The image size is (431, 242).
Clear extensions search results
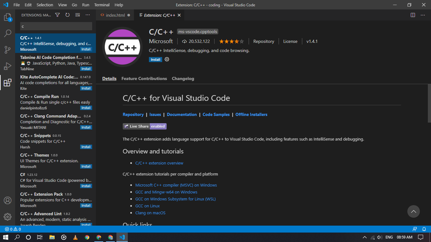(78, 15)
